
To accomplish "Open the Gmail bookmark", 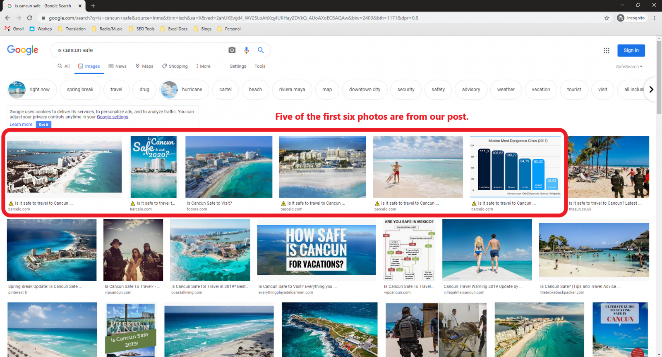I will point(14,29).
